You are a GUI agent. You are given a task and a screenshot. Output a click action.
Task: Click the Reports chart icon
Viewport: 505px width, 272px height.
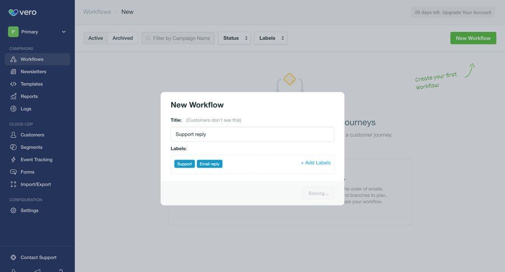[x=13, y=96]
